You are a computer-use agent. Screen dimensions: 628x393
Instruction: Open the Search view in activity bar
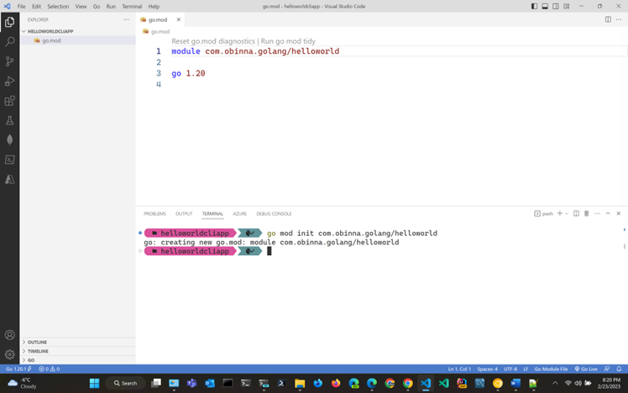click(x=9, y=42)
